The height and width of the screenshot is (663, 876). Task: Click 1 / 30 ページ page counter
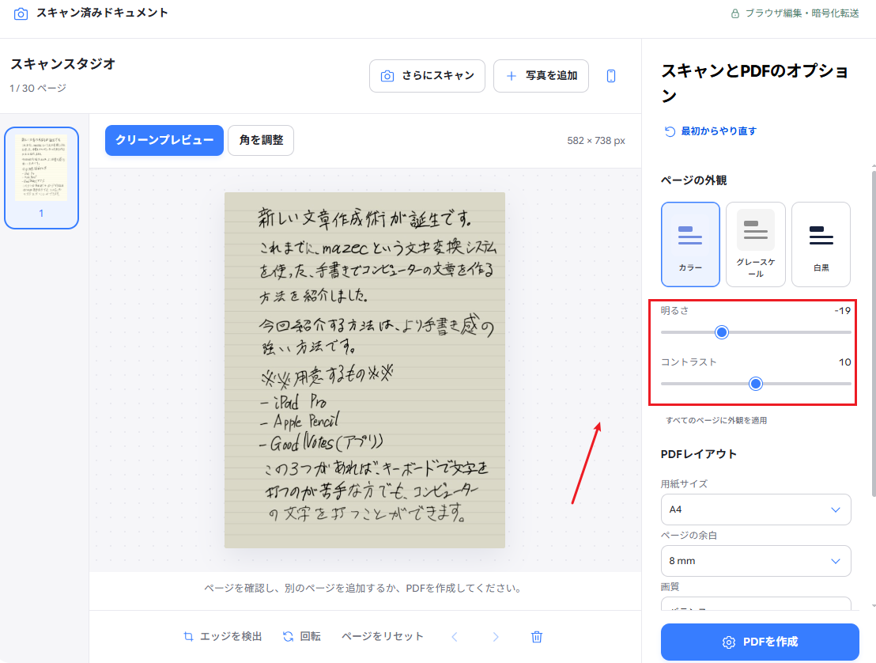[x=38, y=89]
